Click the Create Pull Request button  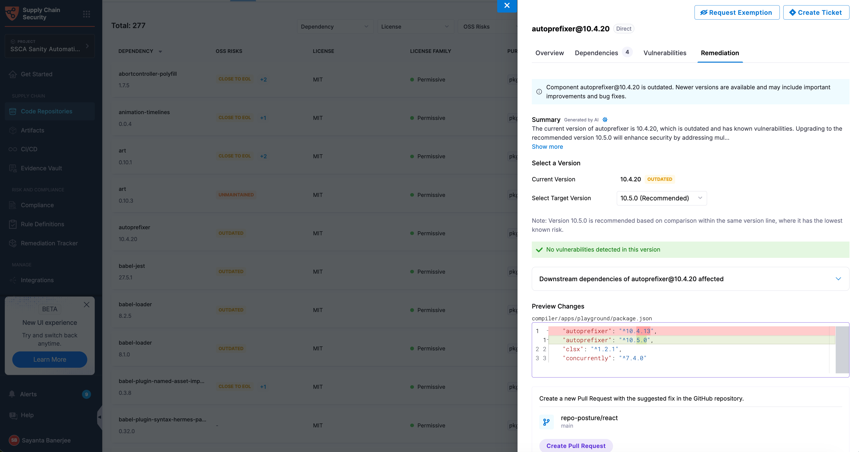click(576, 446)
